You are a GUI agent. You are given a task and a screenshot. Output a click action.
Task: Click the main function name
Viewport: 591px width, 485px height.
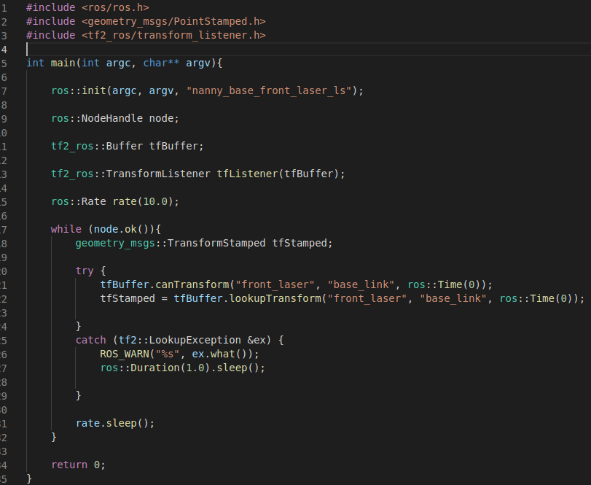pyautogui.click(x=63, y=63)
